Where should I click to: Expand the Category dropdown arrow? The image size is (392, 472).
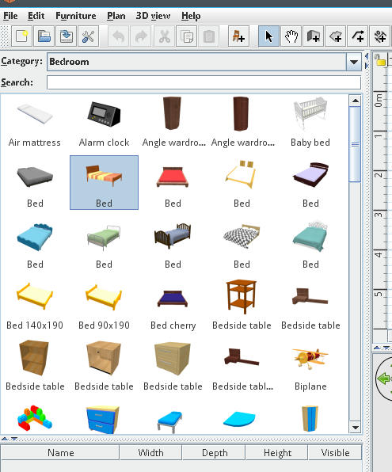pyautogui.click(x=354, y=62)
